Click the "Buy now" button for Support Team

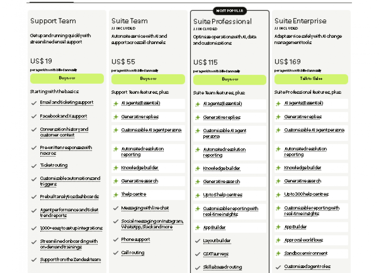(66, 79)
